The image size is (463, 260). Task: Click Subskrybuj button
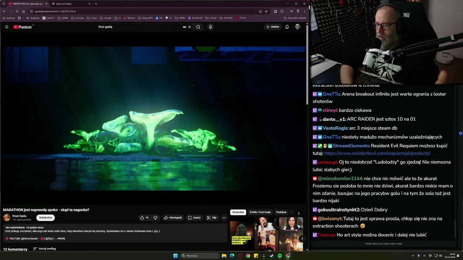click(46, 218)
